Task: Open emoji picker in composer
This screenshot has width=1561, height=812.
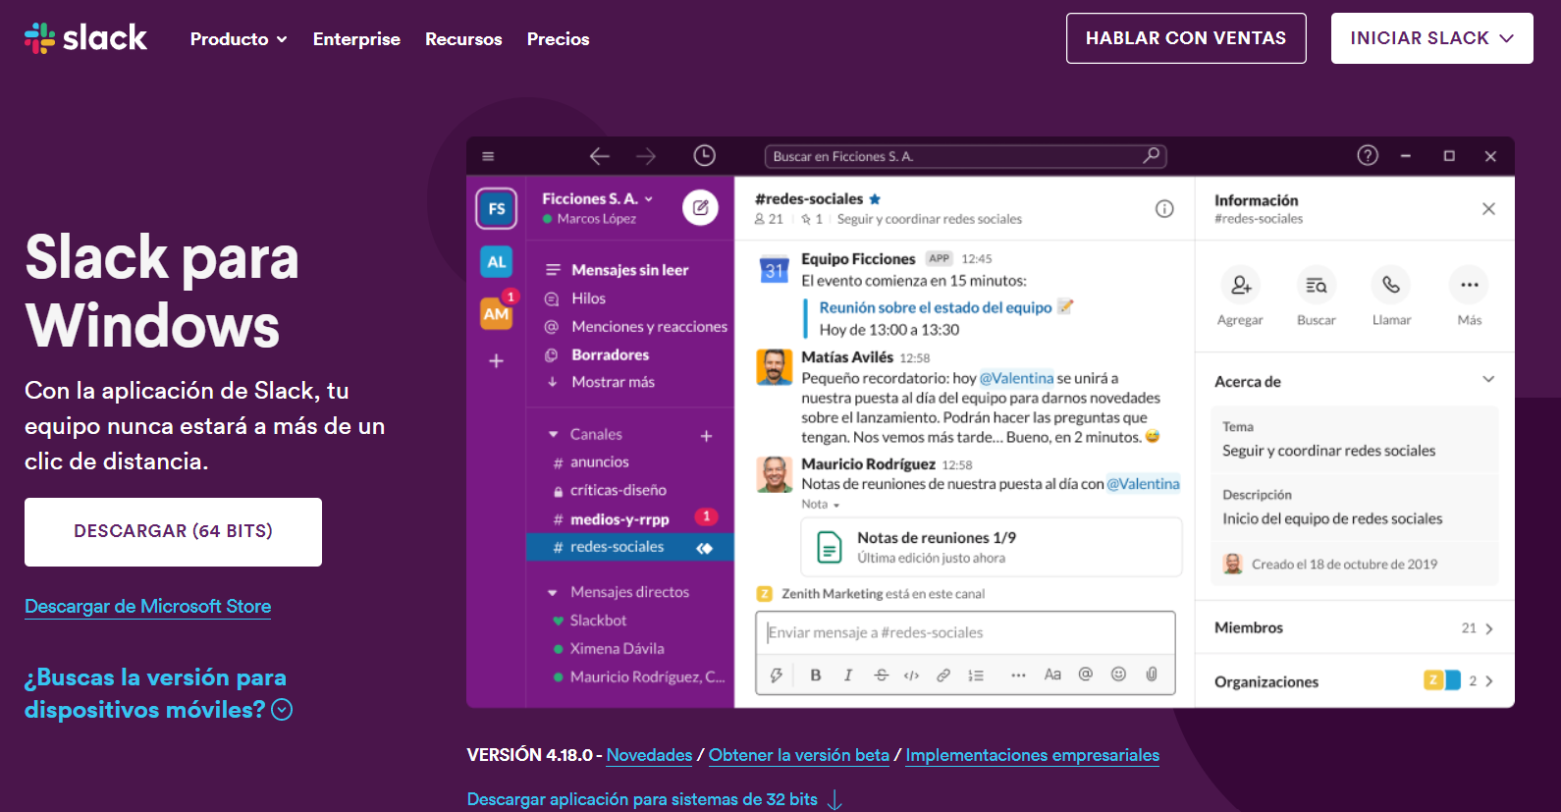Action: tap(1118, 675)
